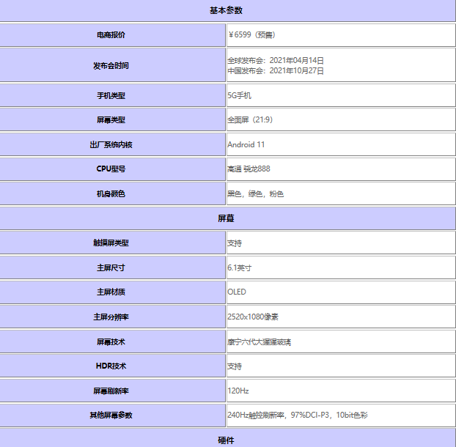Click the 120Hz value

(x=238, y=391)
